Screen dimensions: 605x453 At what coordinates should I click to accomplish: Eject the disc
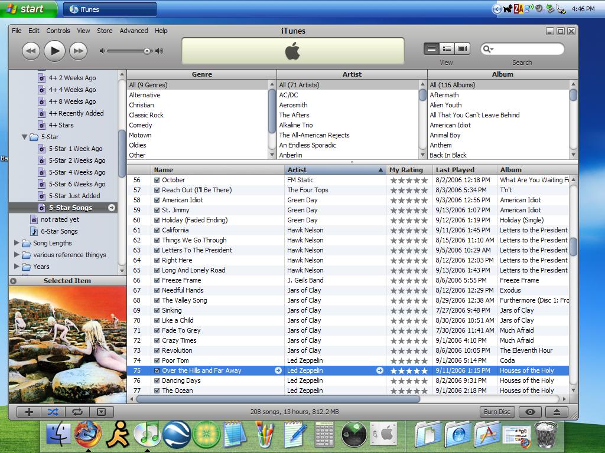coord(557,412)
